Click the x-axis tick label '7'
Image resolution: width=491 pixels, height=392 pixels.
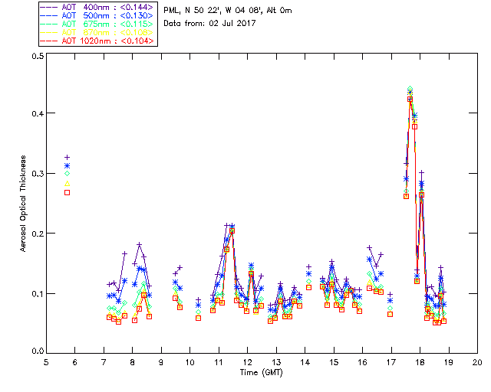pyautogui.click(x=104, y=362)
